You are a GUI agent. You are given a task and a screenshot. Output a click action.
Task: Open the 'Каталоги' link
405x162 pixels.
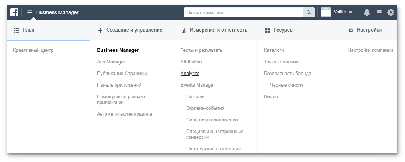(274, 50)
